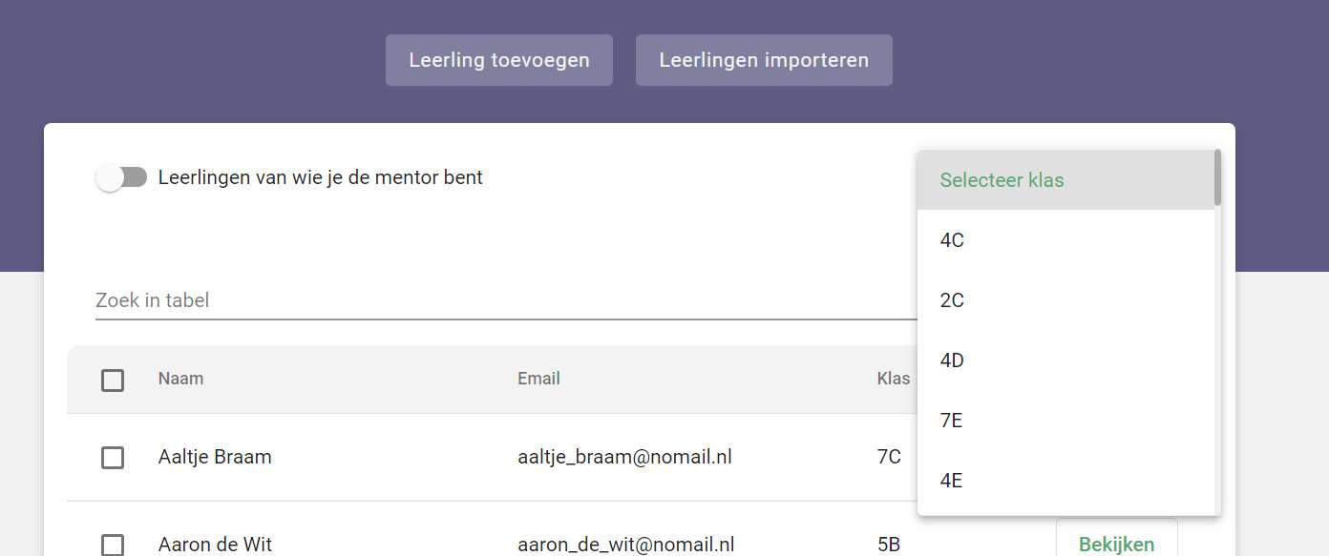The width and height of the screenshot is (1329, 556).
Task: Toggle the mentor students switch
Action: 121,177
